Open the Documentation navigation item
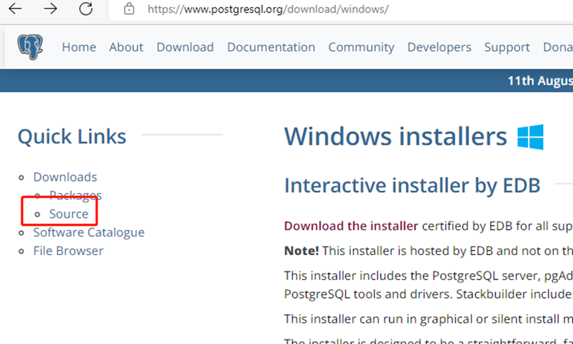The width and height of the screenshot is (573, 344). (271, 47)
